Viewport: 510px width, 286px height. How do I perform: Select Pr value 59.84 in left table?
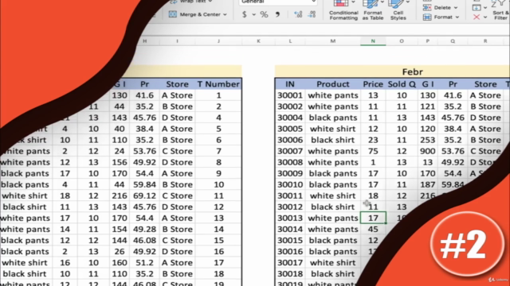pos(144,184)
